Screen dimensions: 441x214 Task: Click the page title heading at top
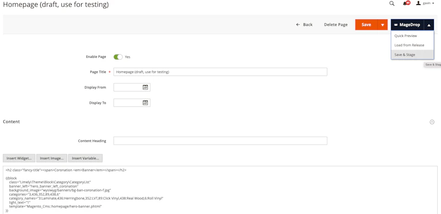tap(56, 5)
